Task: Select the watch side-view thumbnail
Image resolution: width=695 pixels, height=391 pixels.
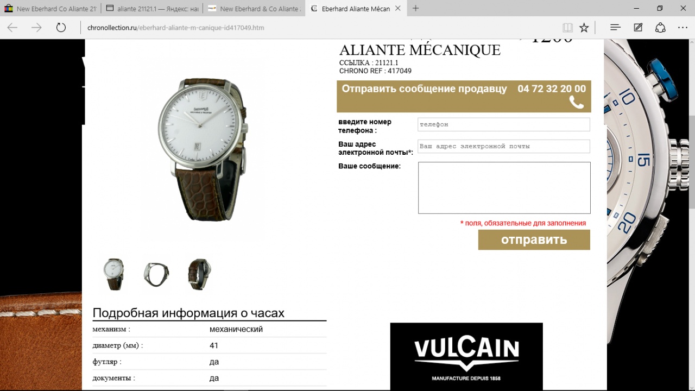Action: pos(156,274)
